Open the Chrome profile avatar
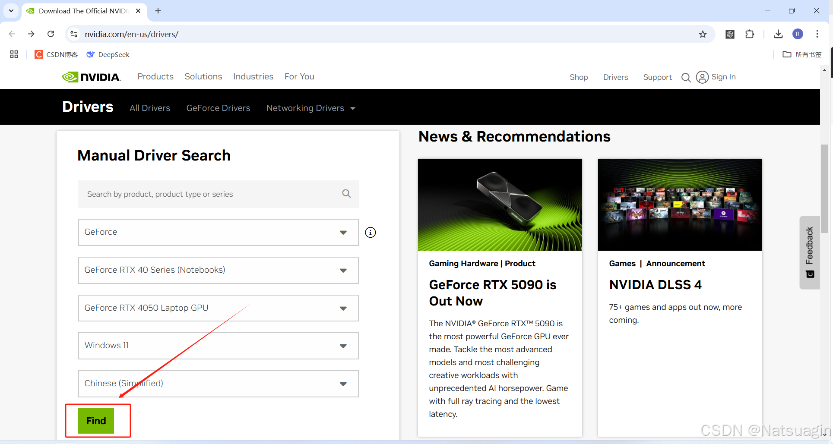The image size is (833, 444). point(798,34)
